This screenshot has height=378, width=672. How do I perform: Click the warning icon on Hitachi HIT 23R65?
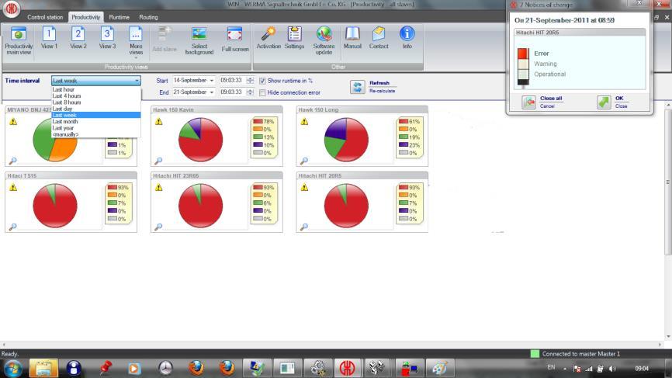pos(159,187)
